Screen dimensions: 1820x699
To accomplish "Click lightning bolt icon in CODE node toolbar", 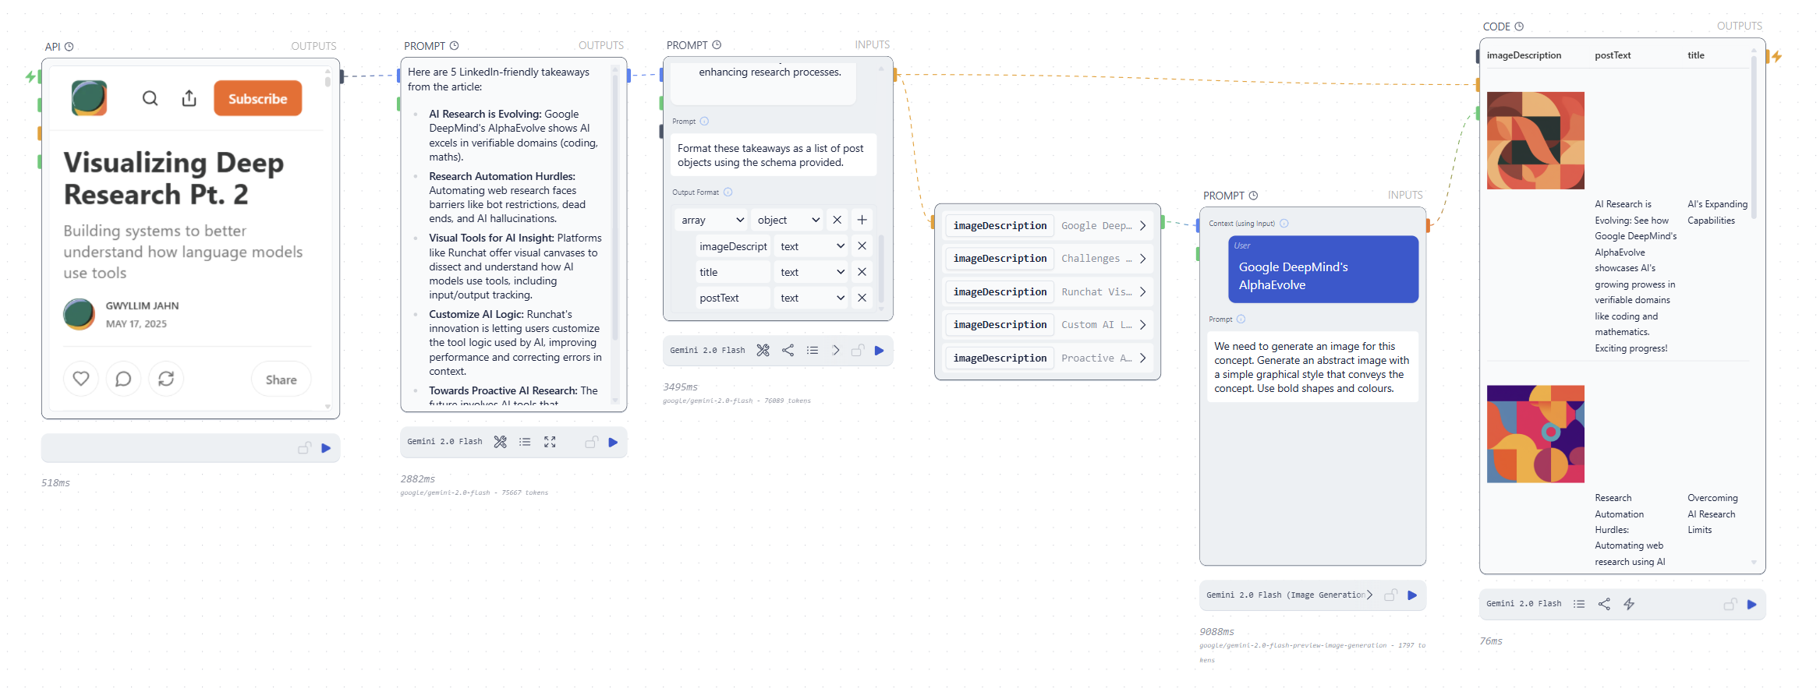I will (x=1629, y=604).
